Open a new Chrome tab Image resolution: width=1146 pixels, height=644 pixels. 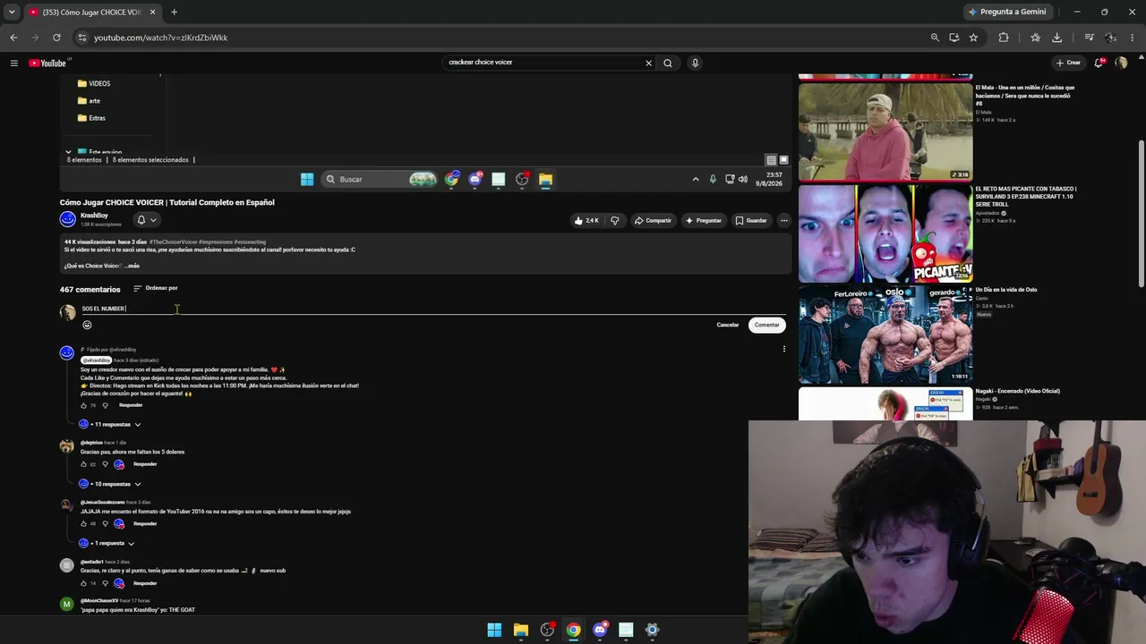click(x=174, y=13)
